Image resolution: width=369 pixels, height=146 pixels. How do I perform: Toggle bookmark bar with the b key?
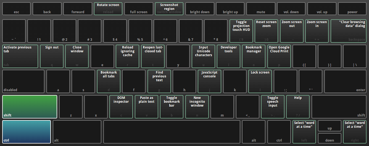coord(172,107)
